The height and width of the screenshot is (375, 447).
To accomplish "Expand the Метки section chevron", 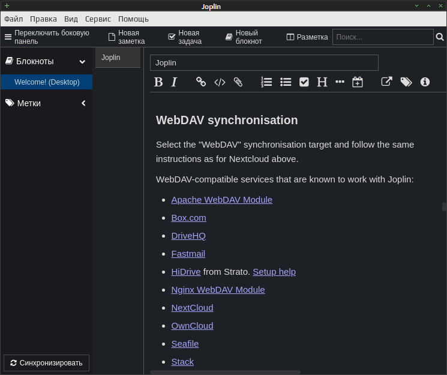I will pos(83,103).
